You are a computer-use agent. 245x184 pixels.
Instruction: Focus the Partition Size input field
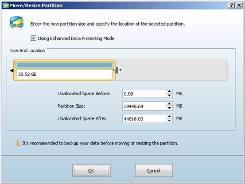pos(144,106)
